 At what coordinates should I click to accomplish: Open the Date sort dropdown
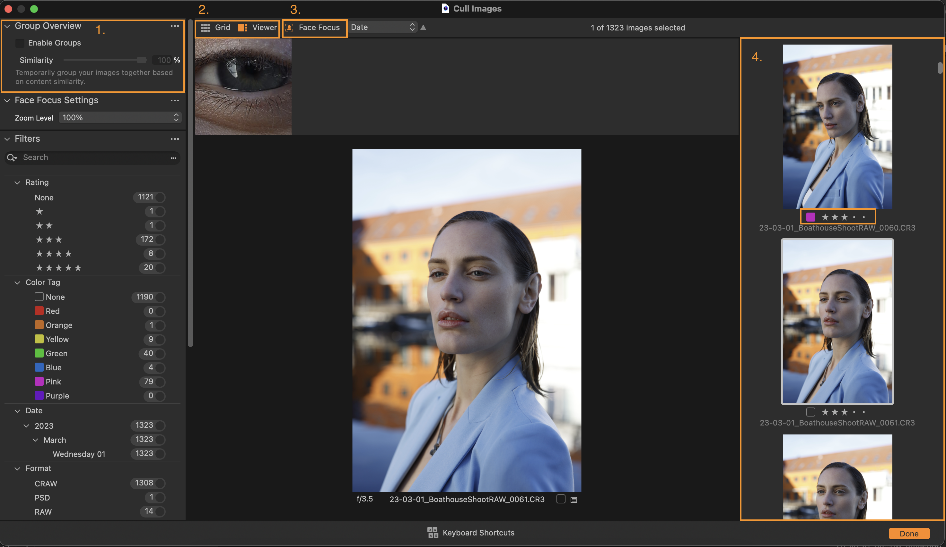pyautogui.click(x=383, y=27)
